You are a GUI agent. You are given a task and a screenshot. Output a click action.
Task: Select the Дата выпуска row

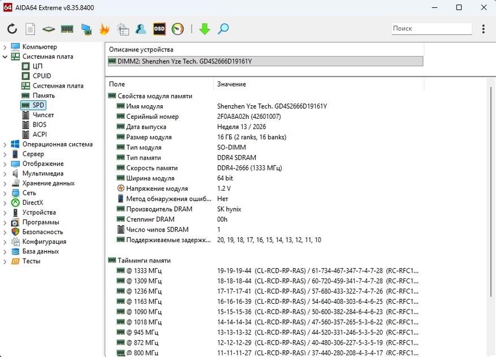click(266, 127)
